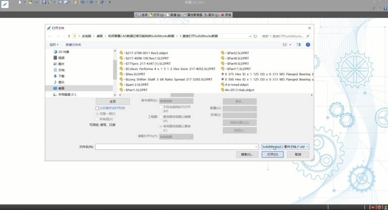Open the 组织 menu dropdown
This screenshot has height=210, width=388.
[54, 45]
